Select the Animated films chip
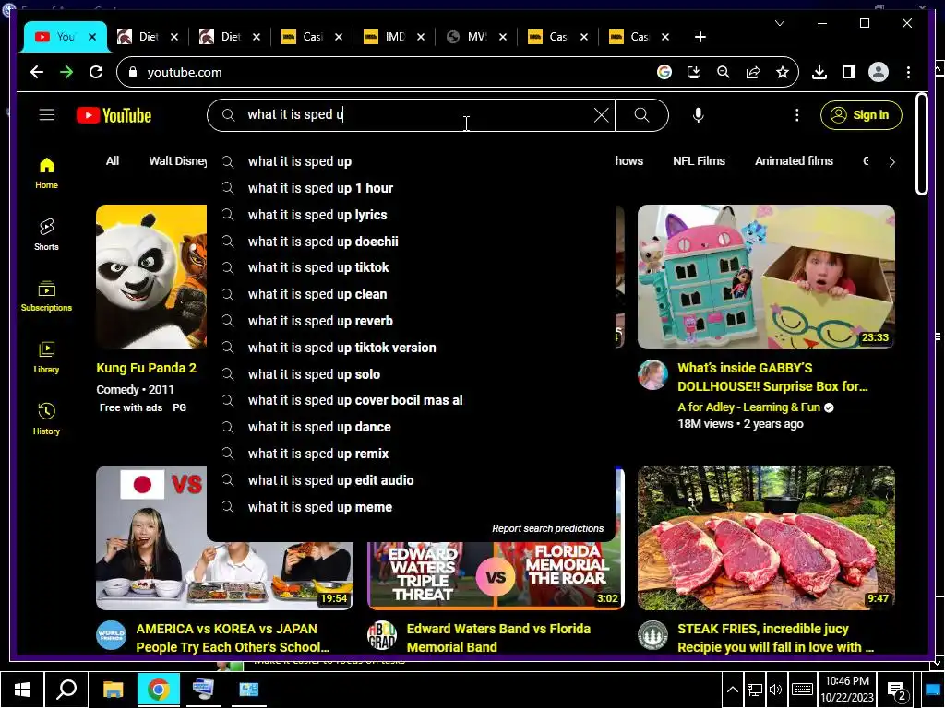Screen dimensions: 945x708 (x=794, y=161)
